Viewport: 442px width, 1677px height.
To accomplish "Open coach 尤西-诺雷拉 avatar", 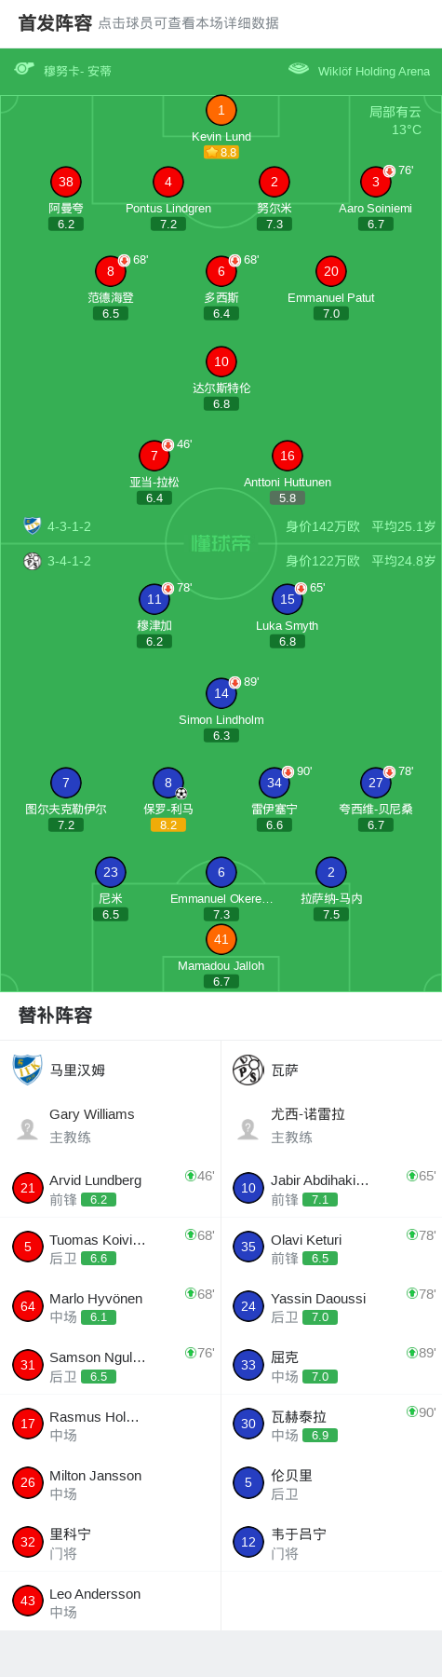I will (x=248, y=1129).
